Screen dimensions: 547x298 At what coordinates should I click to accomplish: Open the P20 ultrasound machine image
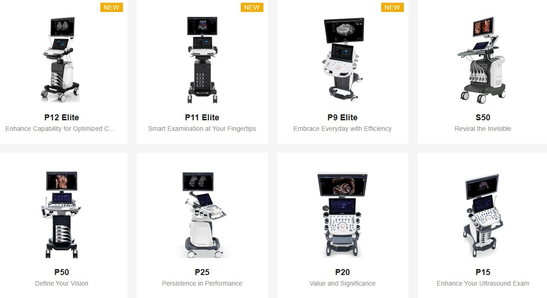[343, 214]
